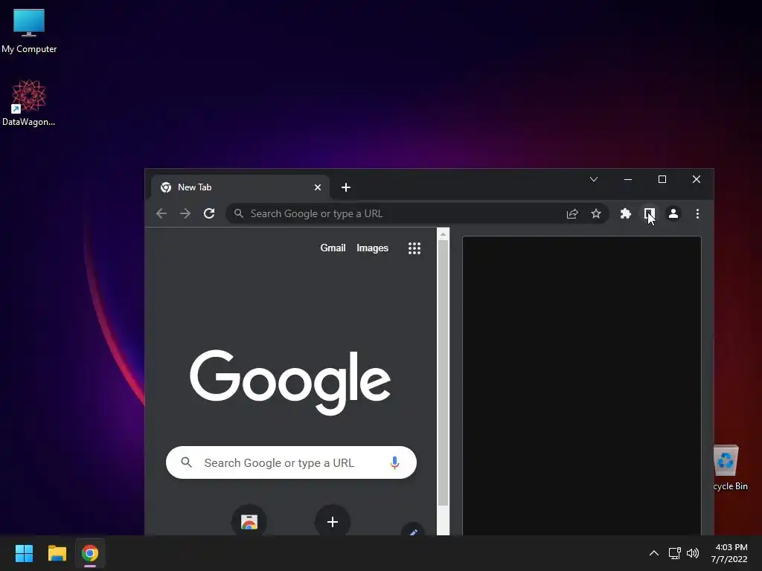Bookmark this tab with the star icon
Viewport: 762px width, 571px height.
[x=596, y=213]
